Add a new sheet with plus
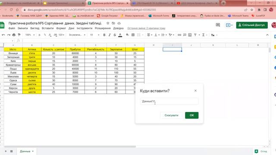Screen dimensions: 276x155 6,151
